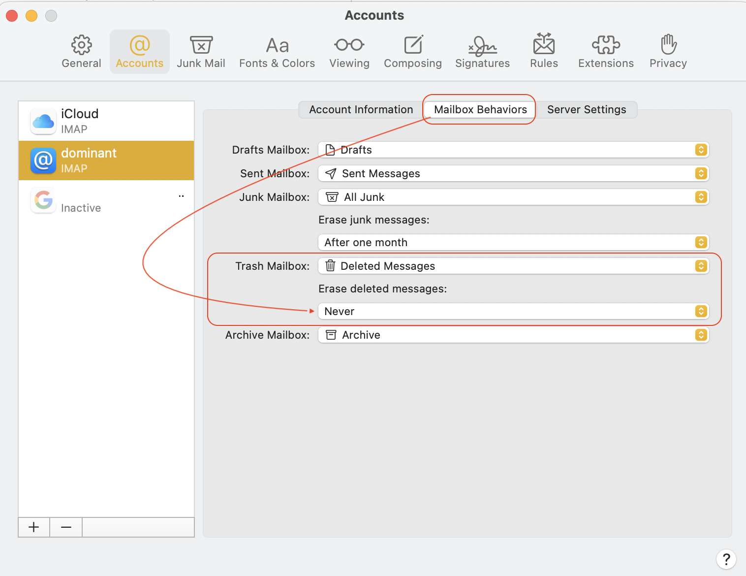This screenshot has height=576, width=746.
Task: Open the Composing preferences pane
Action: [413, 52]
